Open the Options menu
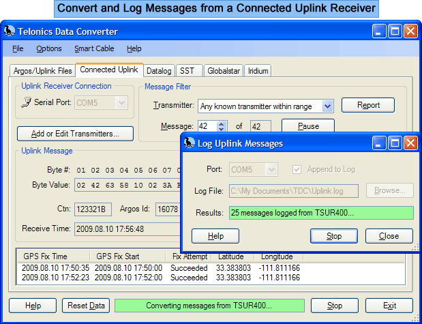 49,48
